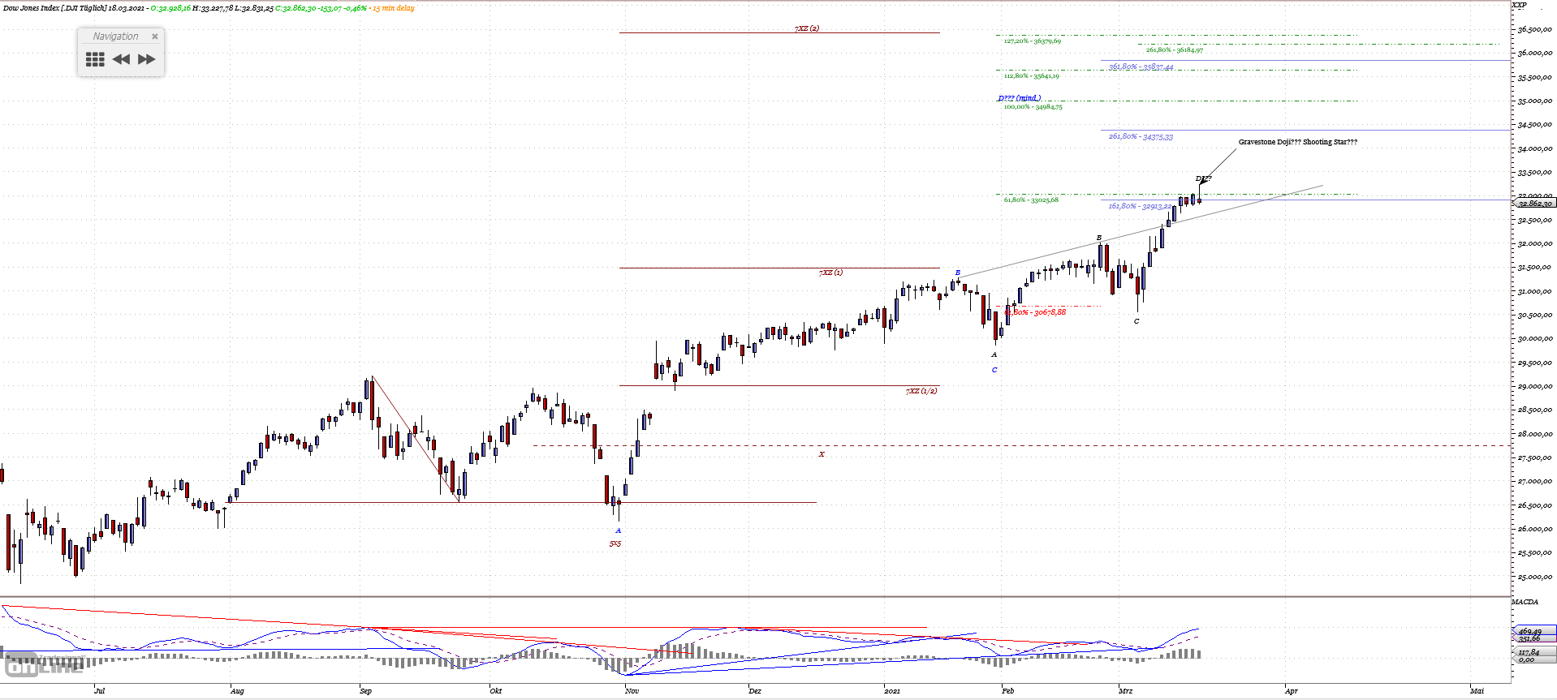The height and width of the screenshot is (700, 1557).
Task: Click the 30.000,00 price axis label
Action: click(1535, 338)
